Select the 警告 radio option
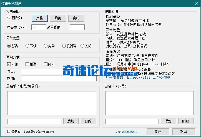Screen dimensions: 201x137 click(x=13, y=46)
